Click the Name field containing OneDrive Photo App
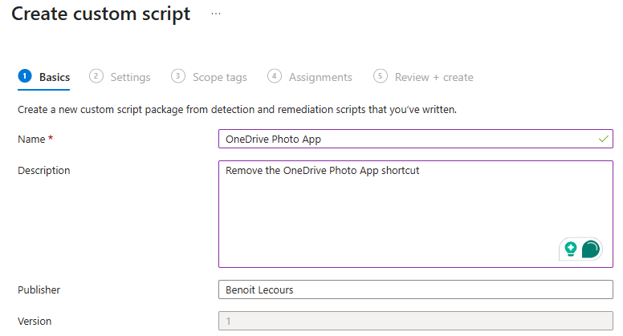This screenshot has height=336, width=623. 416,139
